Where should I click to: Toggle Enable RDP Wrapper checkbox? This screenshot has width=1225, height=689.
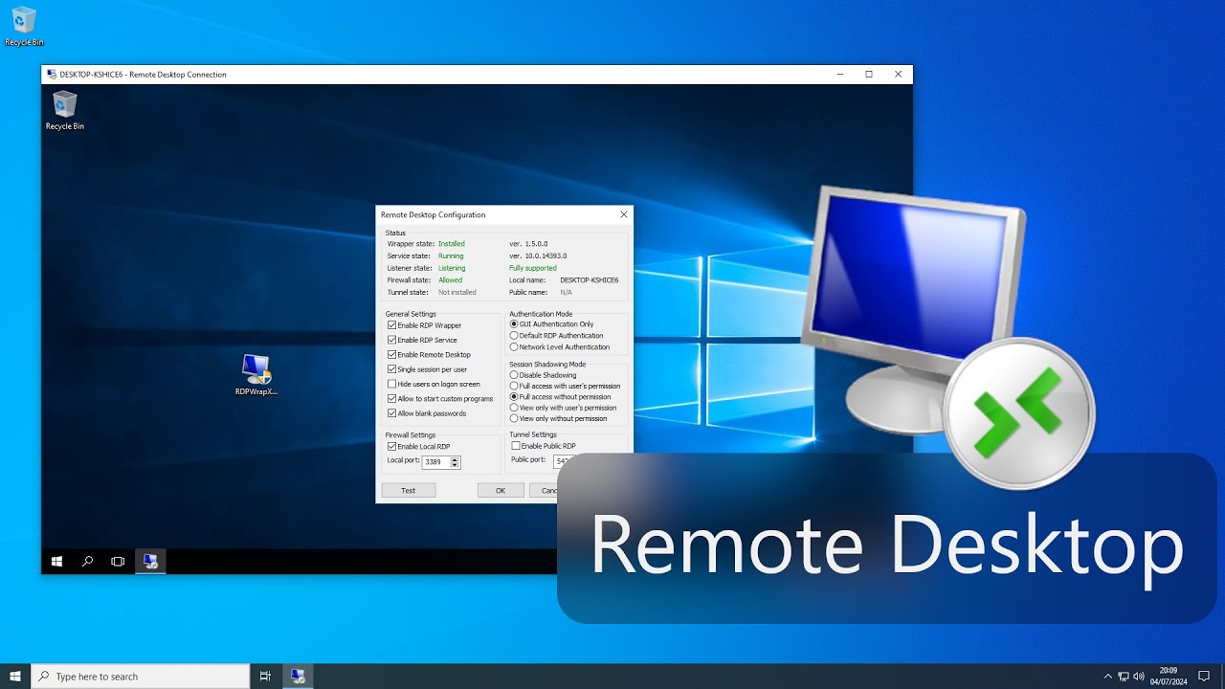click(x=391, y=325)
